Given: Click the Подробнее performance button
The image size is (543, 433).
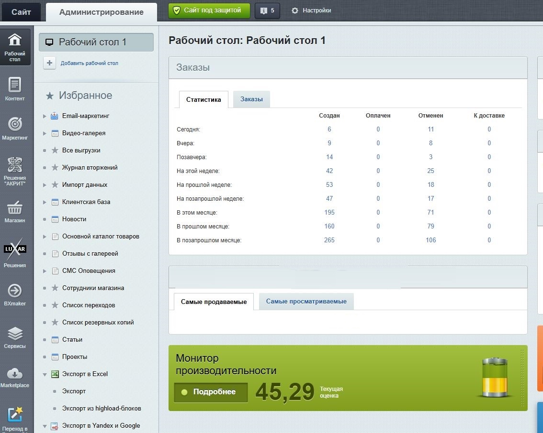Looking at the screenshot, I should pos(211,392).
